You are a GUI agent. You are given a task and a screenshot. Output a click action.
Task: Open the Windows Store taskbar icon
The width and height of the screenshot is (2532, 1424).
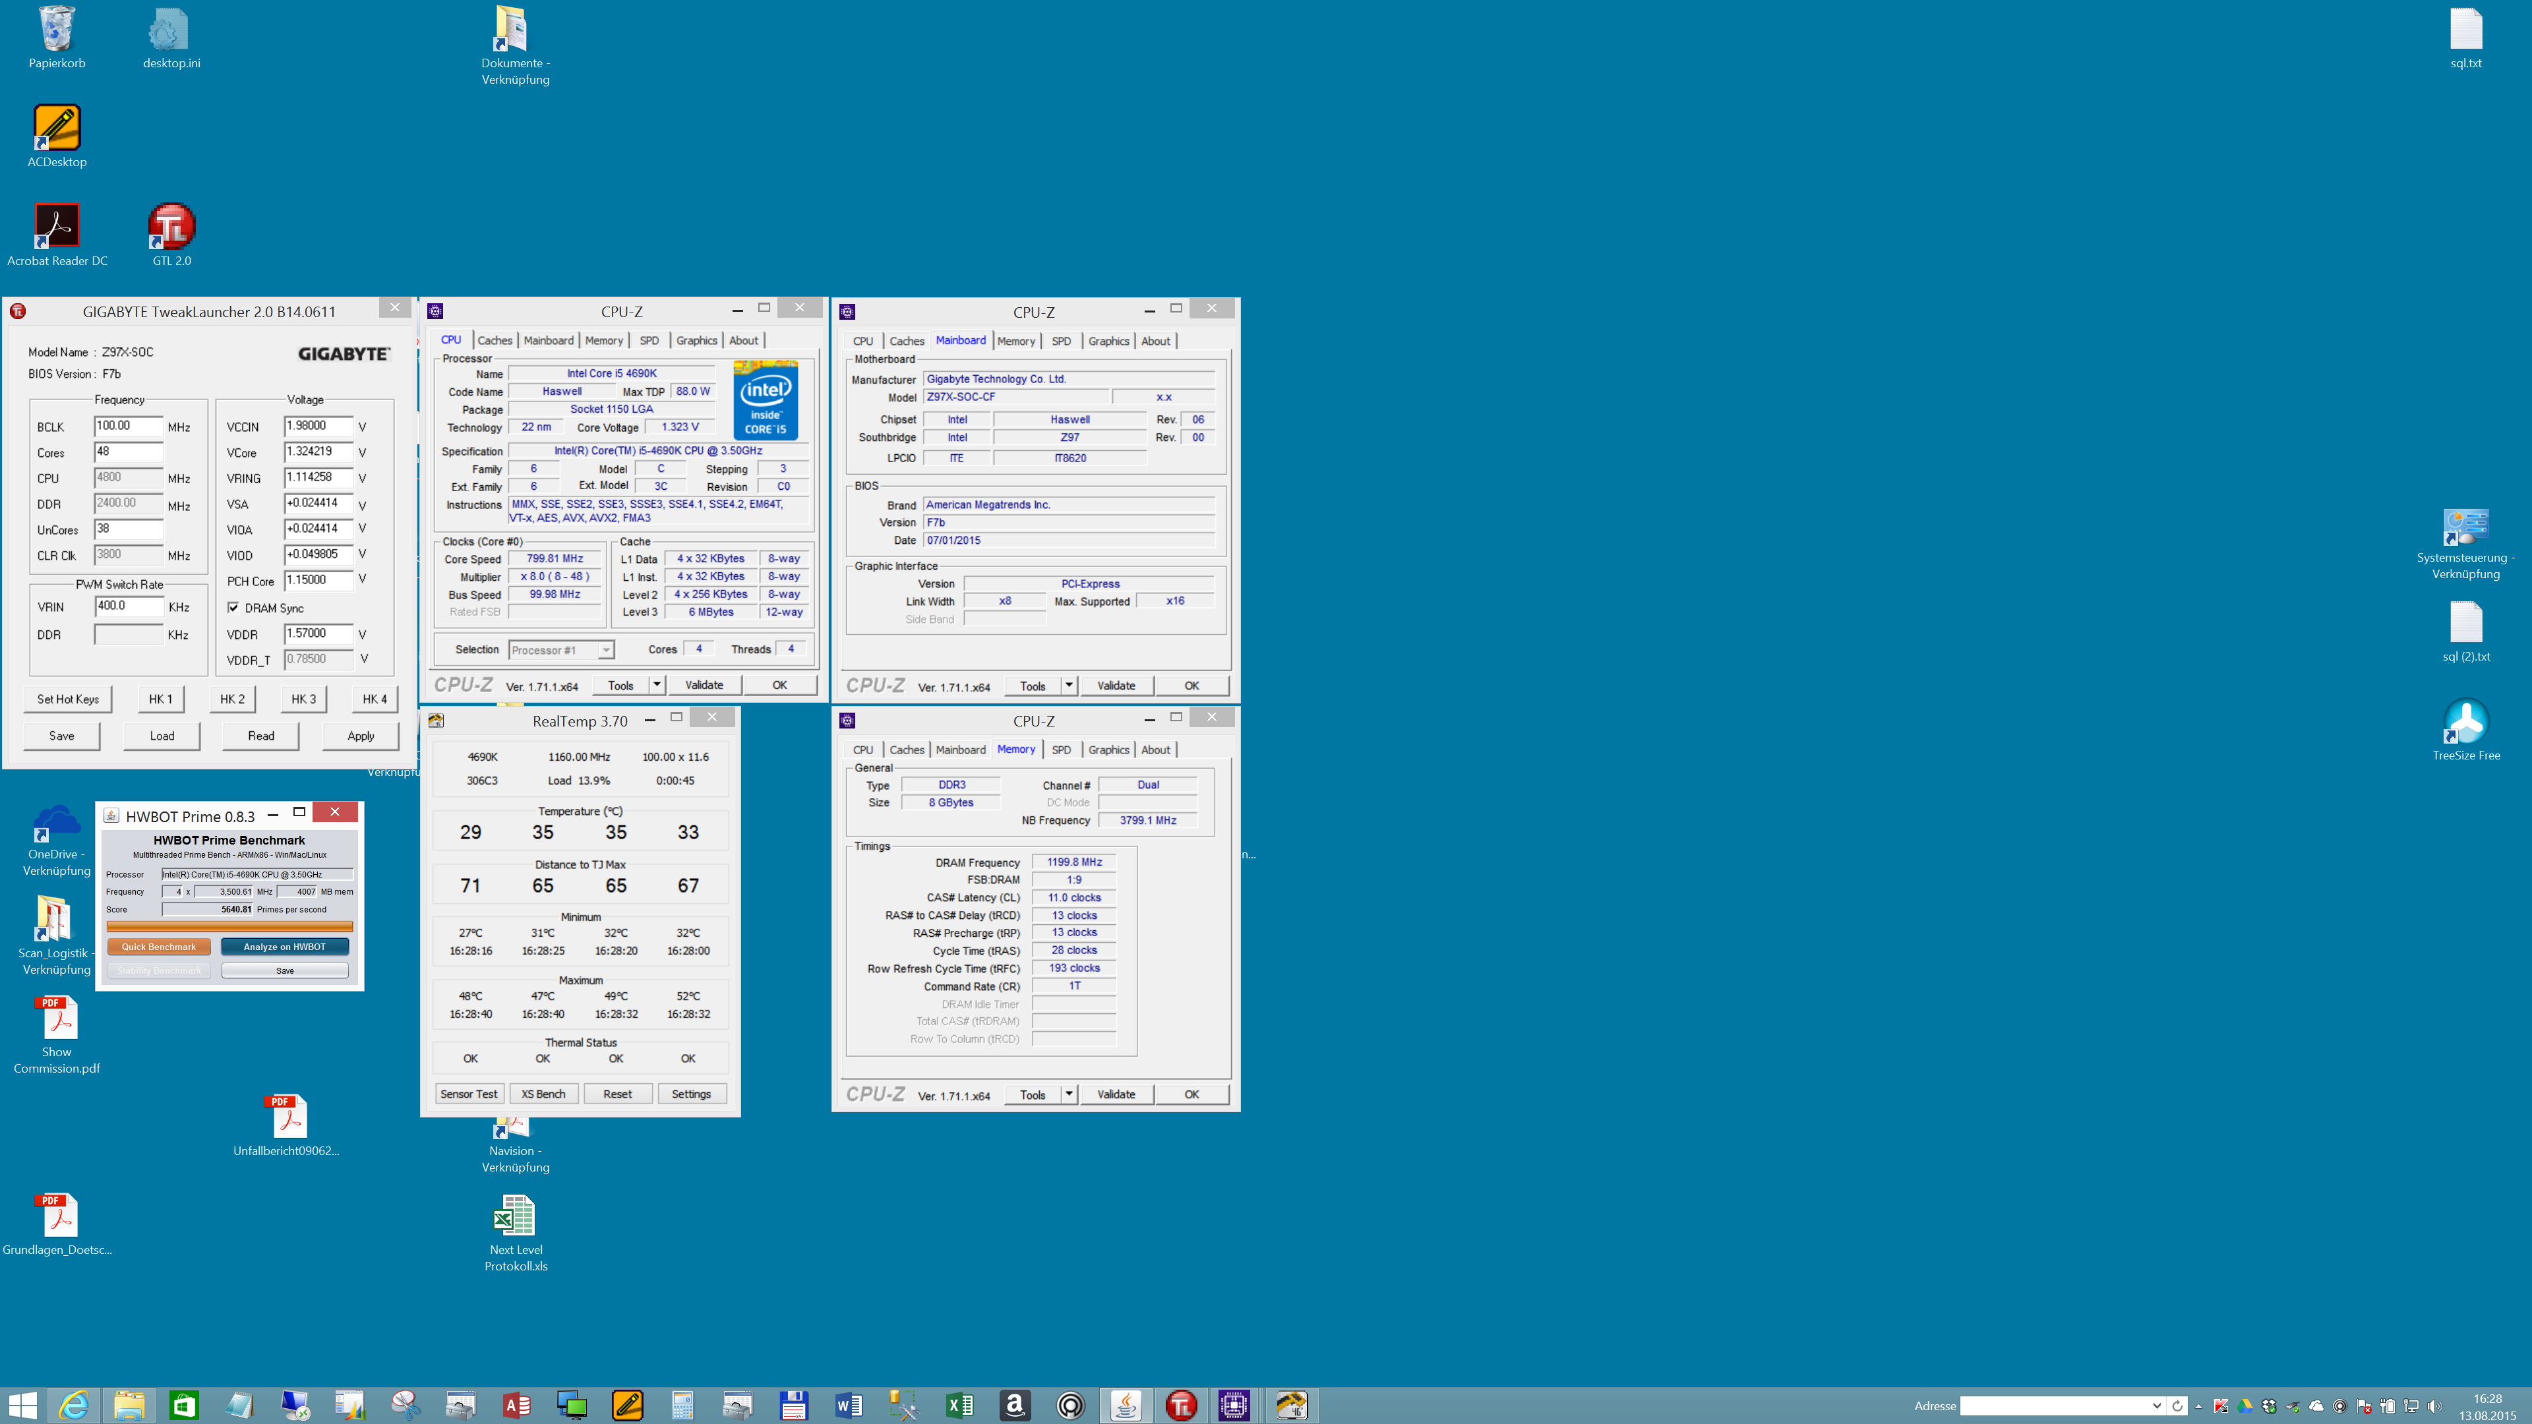183,1406
